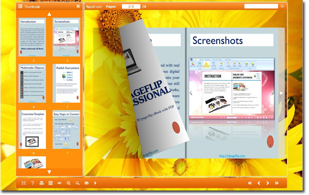This screenshot has width=309, height=195.
Task: Toggle sound with the speaker icon
Action: point(59,183)
